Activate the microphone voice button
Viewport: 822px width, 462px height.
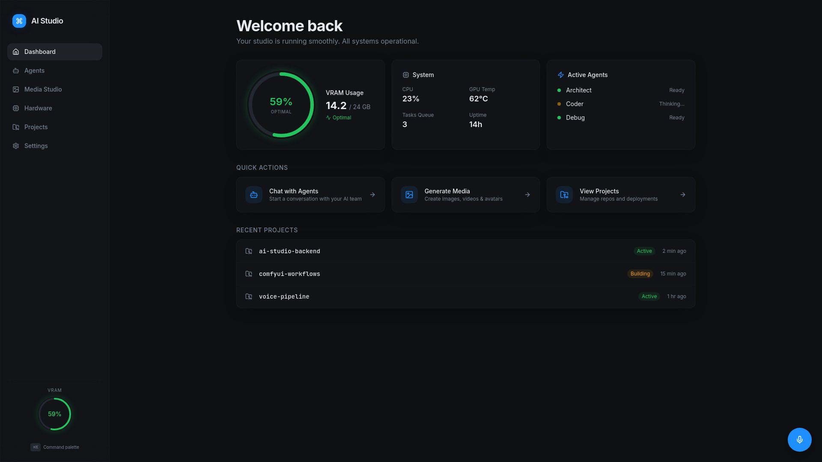click(800, 440)
